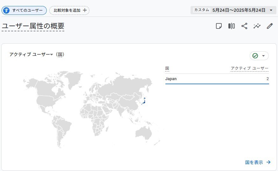Click the plus icon in 比較対象を追加
This screenshot has height=171, width=278.
click(x=85, y=10)
